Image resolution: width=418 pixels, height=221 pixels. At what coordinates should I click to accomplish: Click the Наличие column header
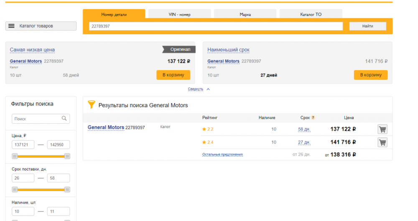(x=267, y=118)
